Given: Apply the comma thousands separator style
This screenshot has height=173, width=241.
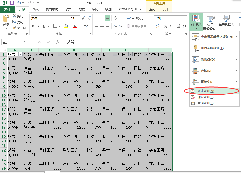Looking at the screenshot, I should (171, 26).
